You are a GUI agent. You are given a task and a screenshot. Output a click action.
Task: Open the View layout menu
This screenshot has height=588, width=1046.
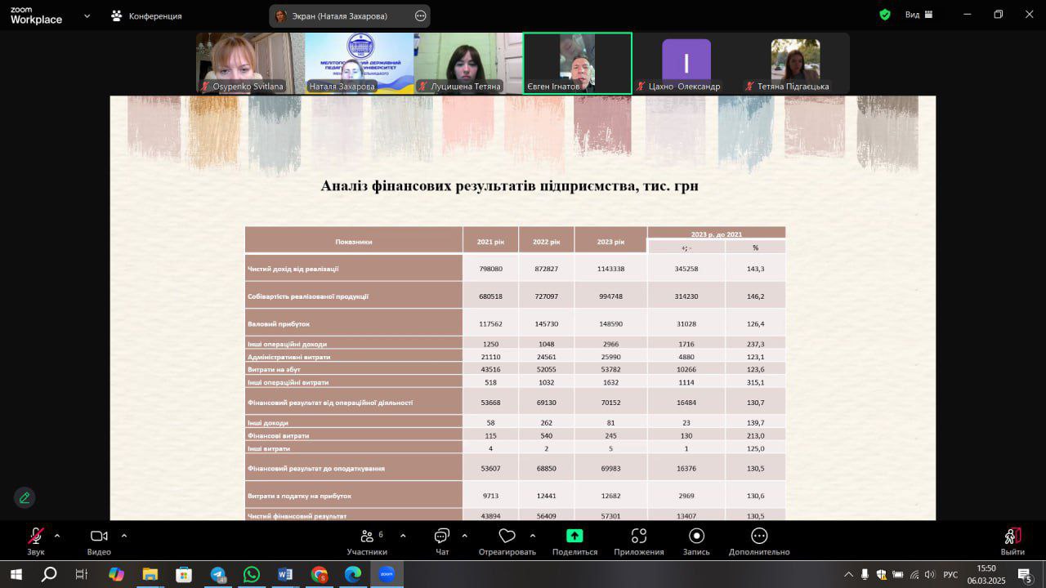[x=919, y=15]
